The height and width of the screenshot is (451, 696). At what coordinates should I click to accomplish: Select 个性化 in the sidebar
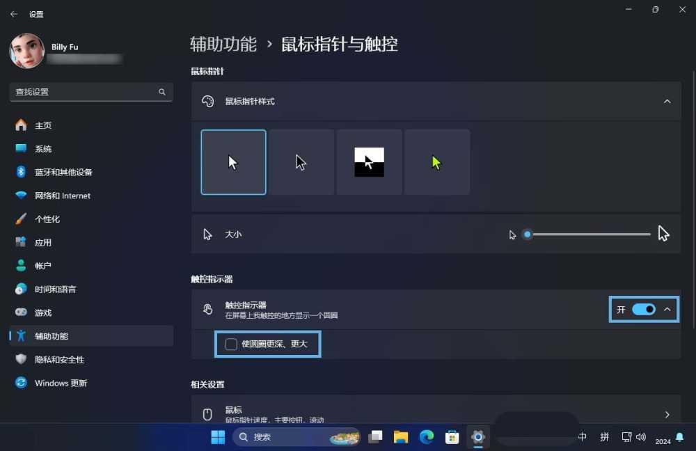(x=44, y=219)
